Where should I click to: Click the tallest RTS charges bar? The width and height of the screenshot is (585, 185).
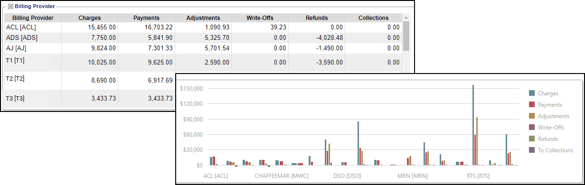pos(473,125)
